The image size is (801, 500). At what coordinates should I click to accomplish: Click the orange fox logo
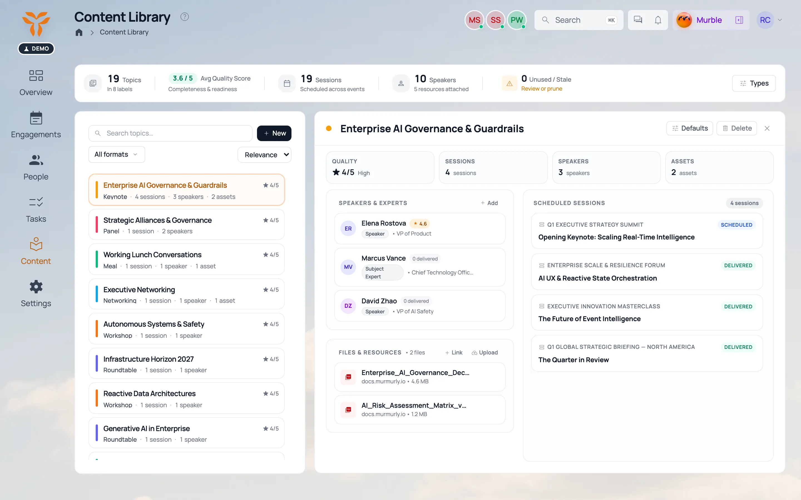click(x=36, y=24)
